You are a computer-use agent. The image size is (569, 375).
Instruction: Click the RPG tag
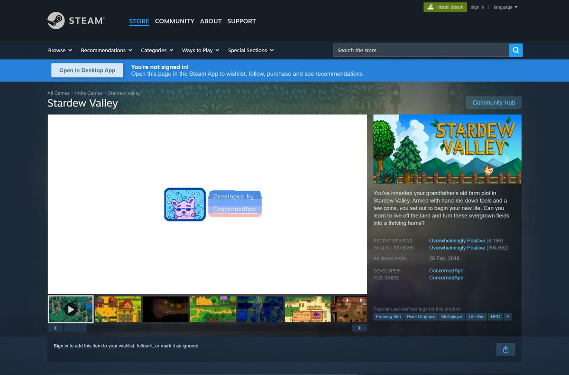496,317
